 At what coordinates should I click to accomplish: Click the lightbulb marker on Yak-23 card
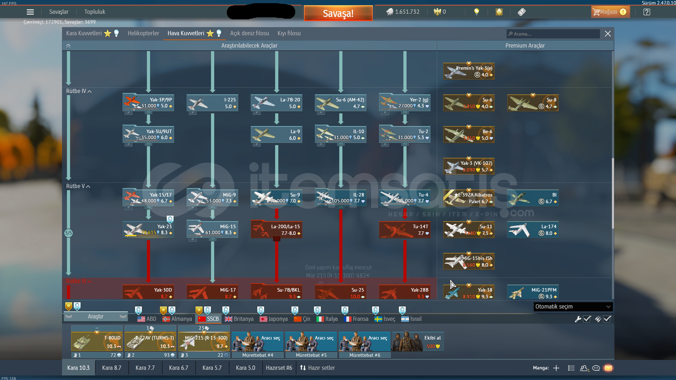170,220
